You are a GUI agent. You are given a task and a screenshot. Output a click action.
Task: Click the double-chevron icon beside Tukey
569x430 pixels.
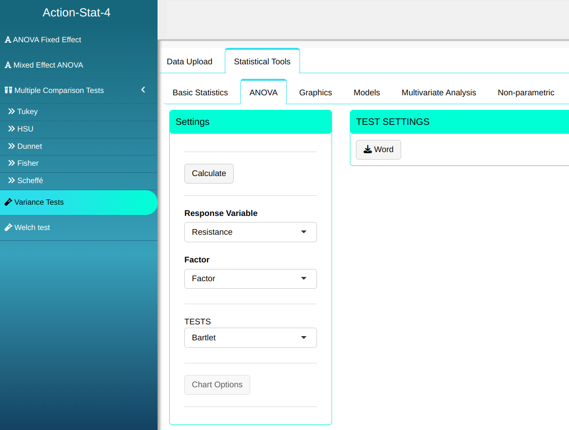[x=12, y=112]
